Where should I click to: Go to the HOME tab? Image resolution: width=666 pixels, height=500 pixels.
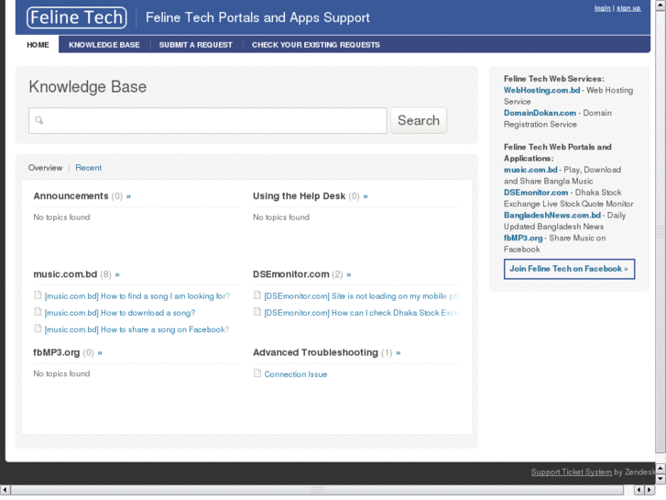coord(38,45)
